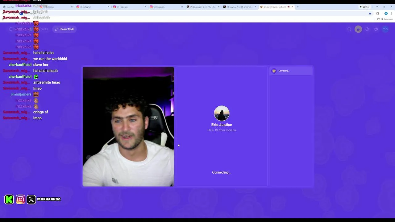Open All Bookmarks folder
Image resolution: width=395 pixels, height=222 pixels.
385,19
